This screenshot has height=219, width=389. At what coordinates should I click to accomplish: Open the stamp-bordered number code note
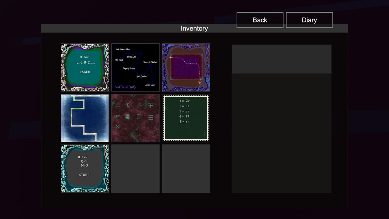186,118
